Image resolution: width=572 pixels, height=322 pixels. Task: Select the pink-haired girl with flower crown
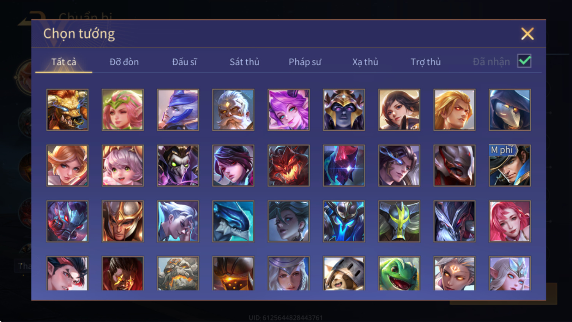pos(123,110)
